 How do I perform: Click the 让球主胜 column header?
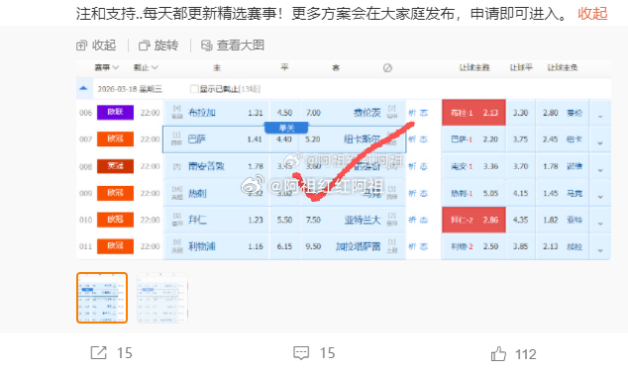474,67
